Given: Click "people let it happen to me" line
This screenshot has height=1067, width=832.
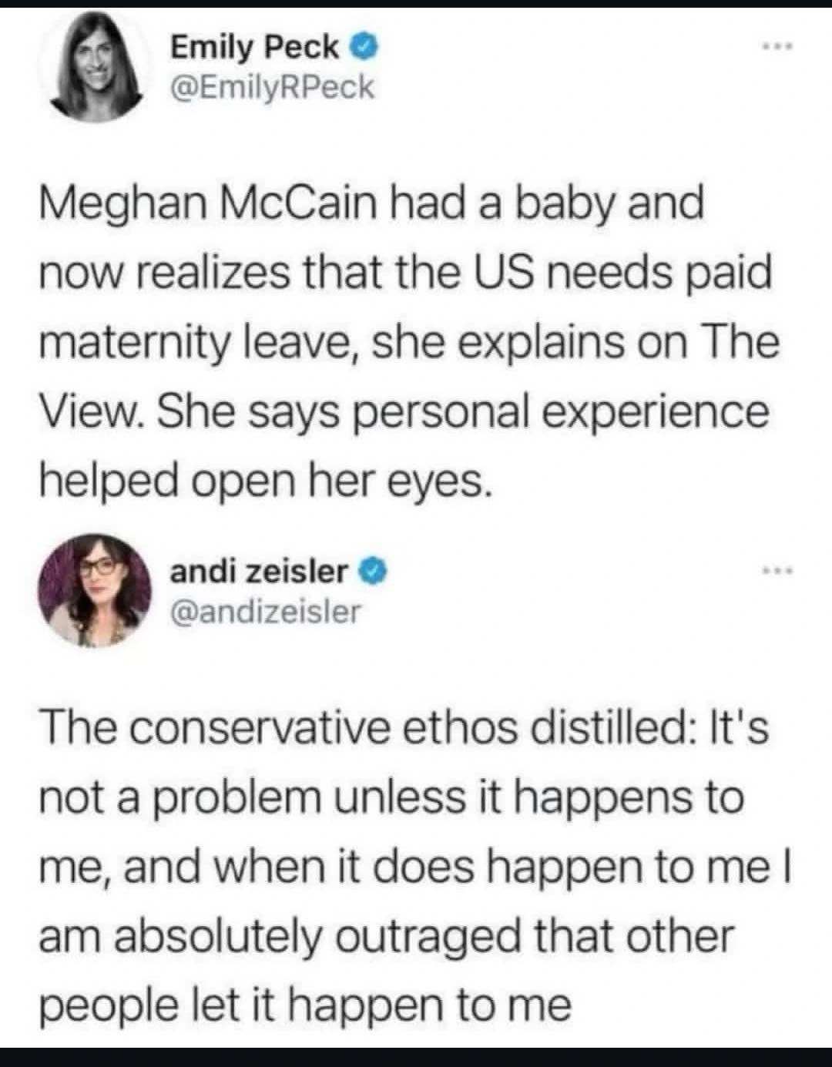Looking at the screenshot, I should click(x=305, y=1005).
